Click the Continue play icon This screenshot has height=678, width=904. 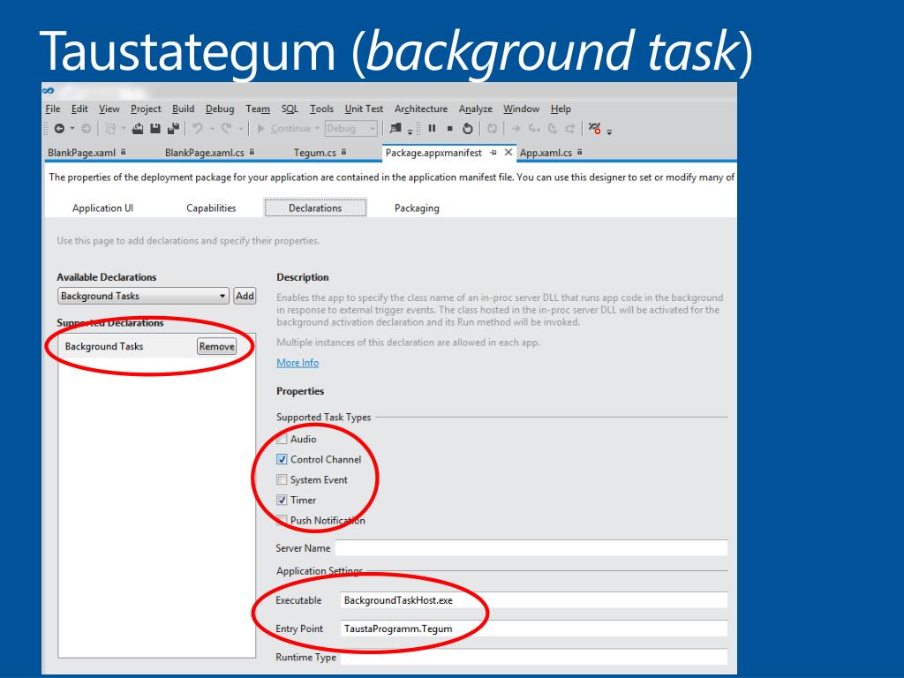click(x=260, y=129)
